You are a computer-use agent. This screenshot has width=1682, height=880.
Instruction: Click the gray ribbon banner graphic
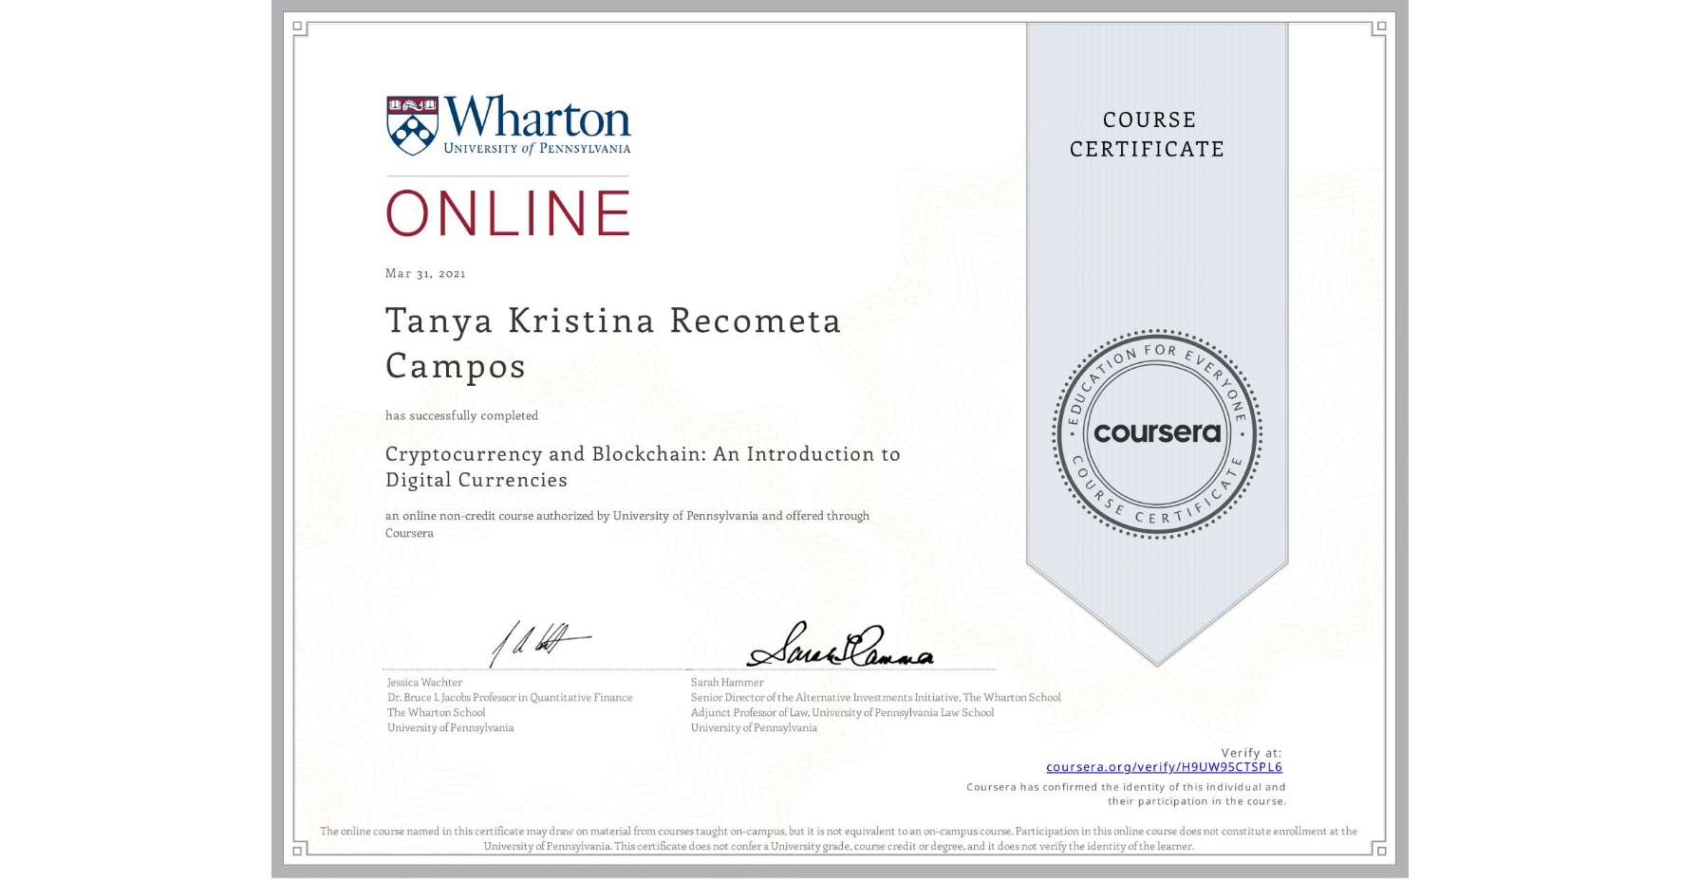[1156, 569]
